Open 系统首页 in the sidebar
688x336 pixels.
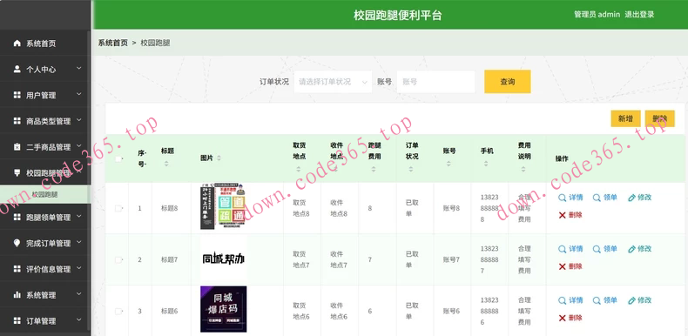point(44,43)
